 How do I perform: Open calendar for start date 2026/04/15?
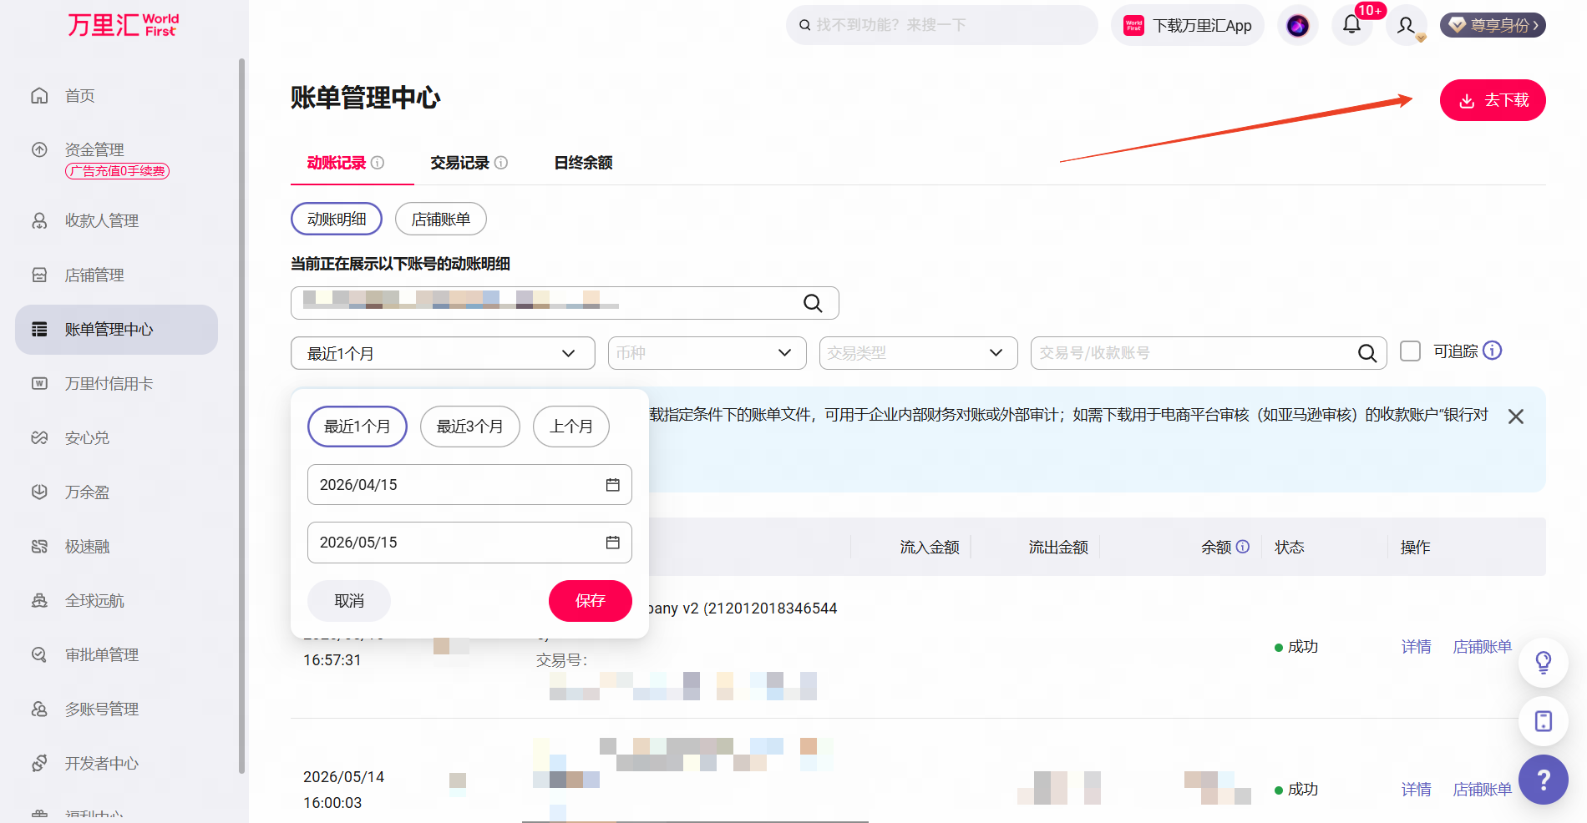tap(613, 485)
